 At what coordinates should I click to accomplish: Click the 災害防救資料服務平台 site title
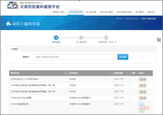click(40, 7)
